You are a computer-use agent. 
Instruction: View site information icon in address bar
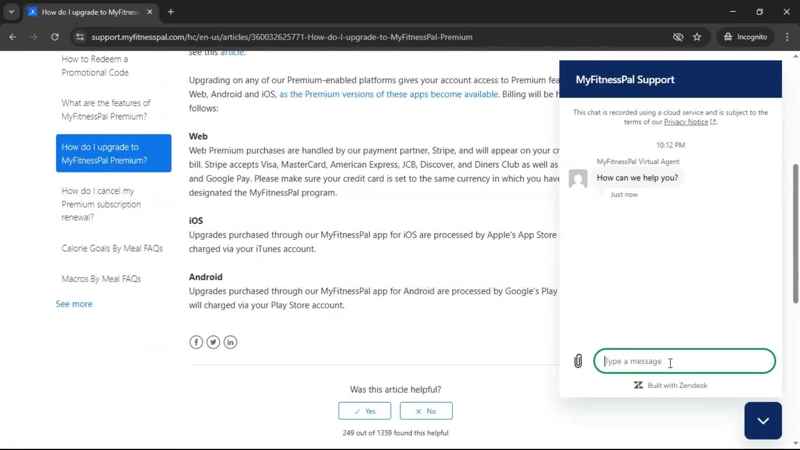[x=80, y=37]
